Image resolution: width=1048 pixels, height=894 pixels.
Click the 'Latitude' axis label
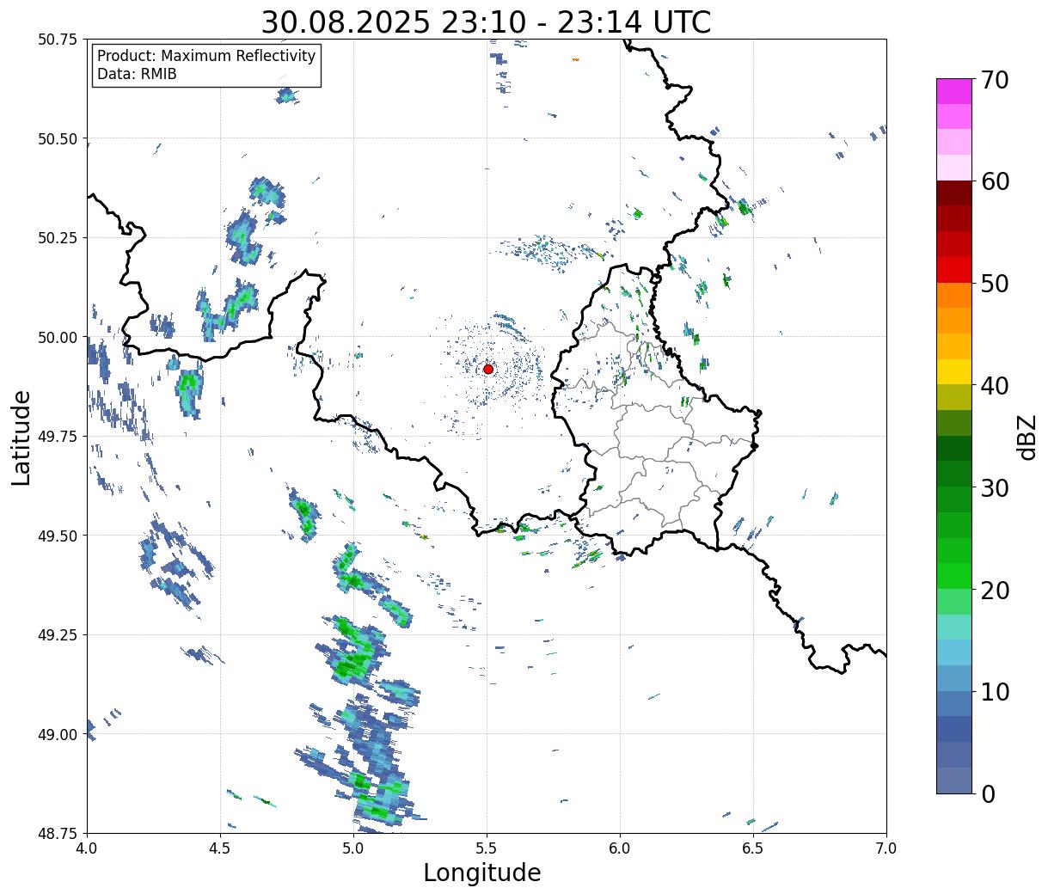click(x=21, y=437)
